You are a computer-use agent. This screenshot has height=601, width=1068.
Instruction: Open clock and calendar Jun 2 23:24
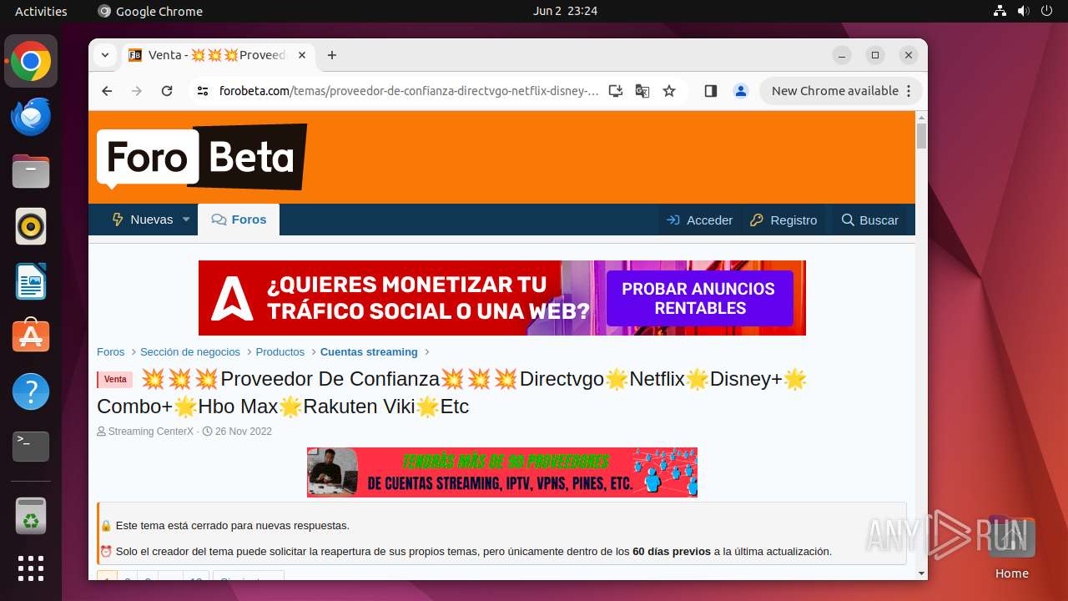point(565,11)
